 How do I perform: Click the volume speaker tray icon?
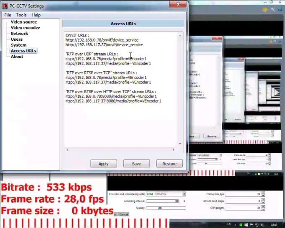(x=262, y=225)
